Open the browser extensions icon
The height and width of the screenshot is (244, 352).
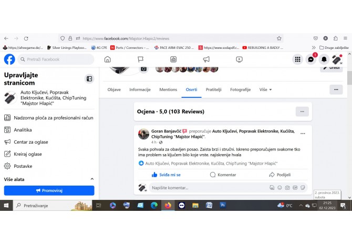coord(335,38)
